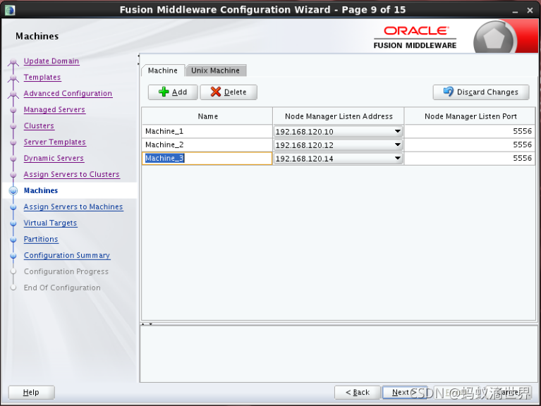The image size is (541, 406).
Task: Jump to Clusters step
Action: point(39,125)
